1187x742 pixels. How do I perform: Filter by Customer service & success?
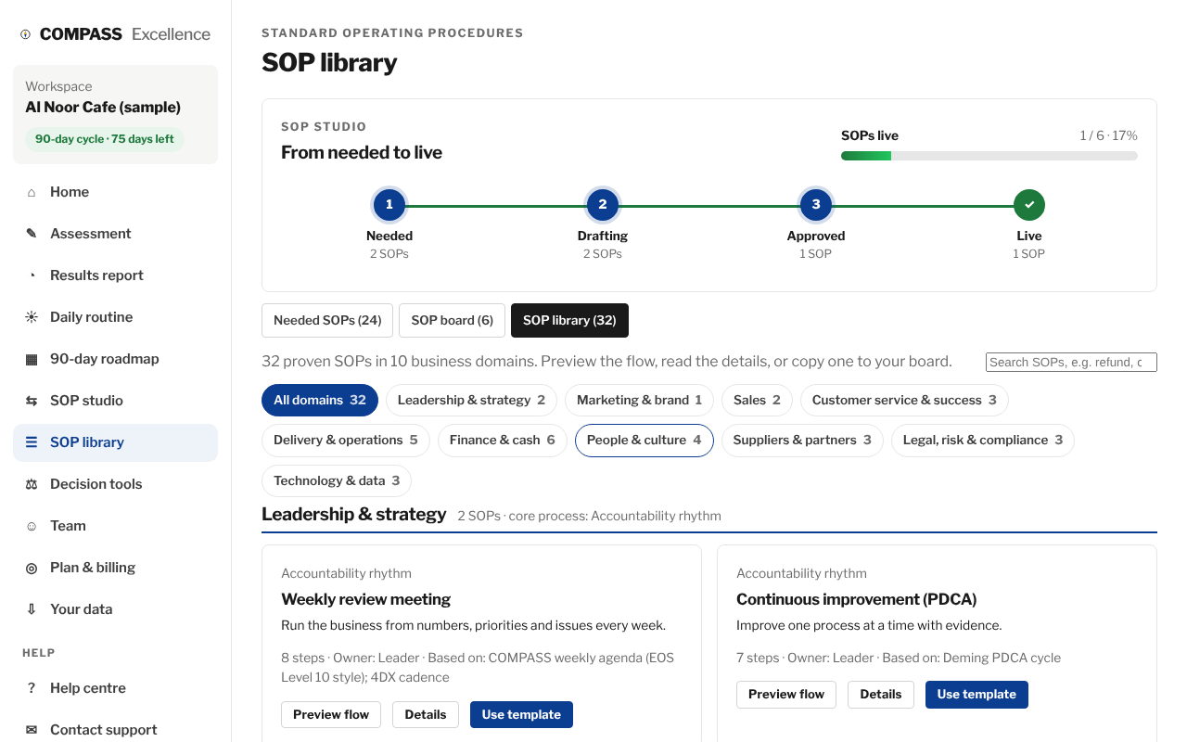pyautogui.click(x=904, y=401)
